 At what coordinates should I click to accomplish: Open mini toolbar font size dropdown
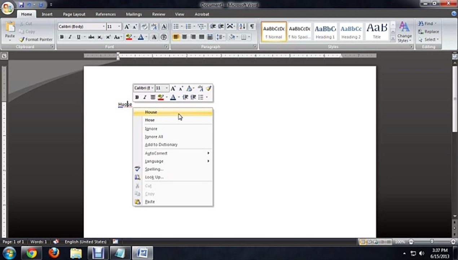[x=167, y=88]
